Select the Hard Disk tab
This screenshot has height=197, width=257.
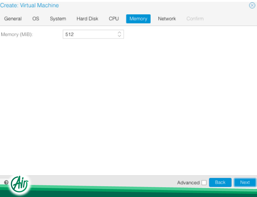(87, 19)
